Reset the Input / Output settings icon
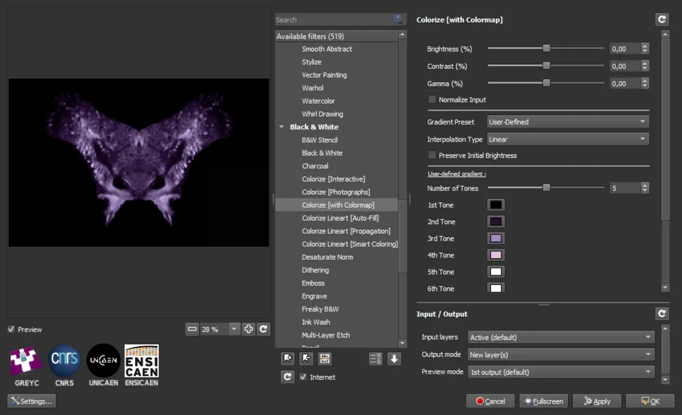The image size is (682, 415). tap(662, 313)
